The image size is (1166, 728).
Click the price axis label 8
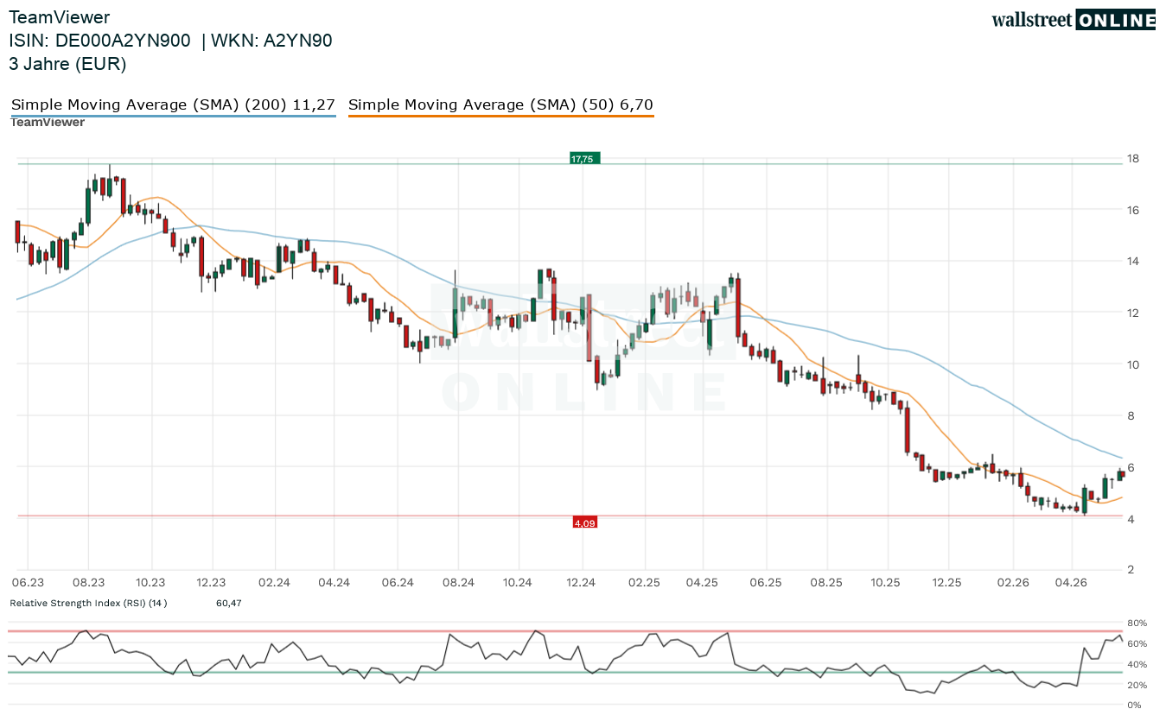[x=1129, y=416]
